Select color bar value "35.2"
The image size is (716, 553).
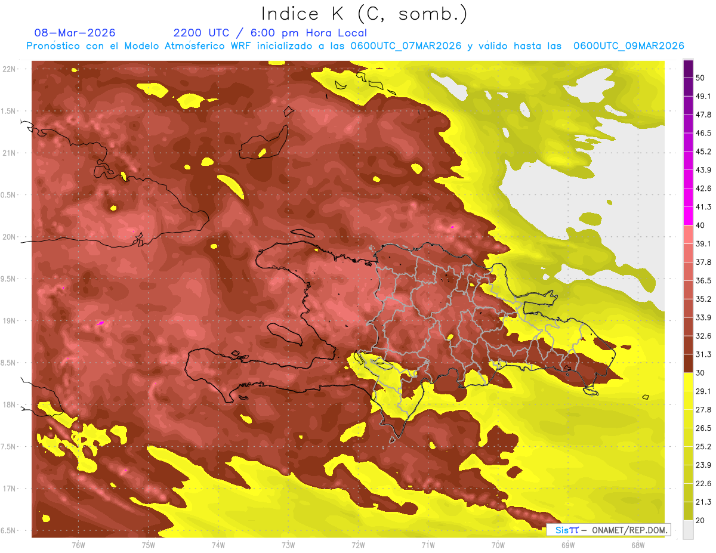pyautogui.click(x=703, y=299)
